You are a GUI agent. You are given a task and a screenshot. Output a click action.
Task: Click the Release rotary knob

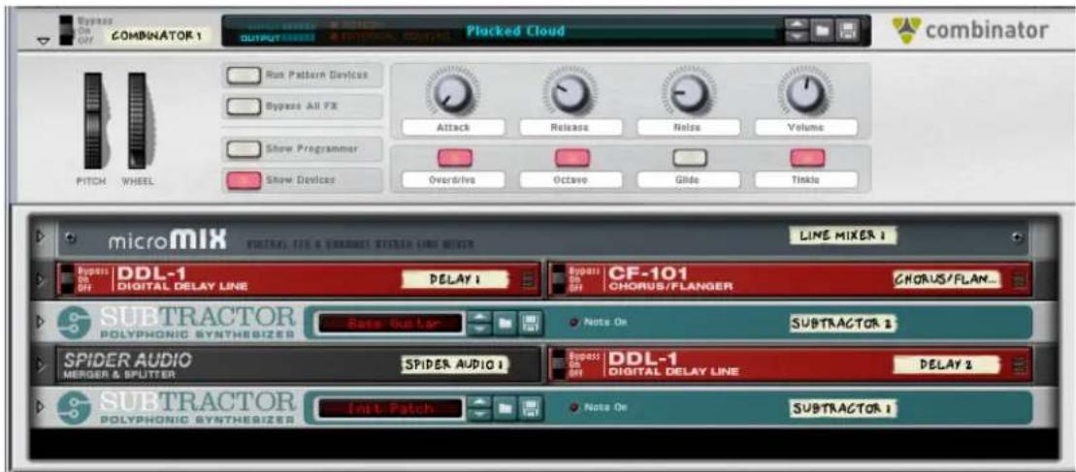[571, 93]
